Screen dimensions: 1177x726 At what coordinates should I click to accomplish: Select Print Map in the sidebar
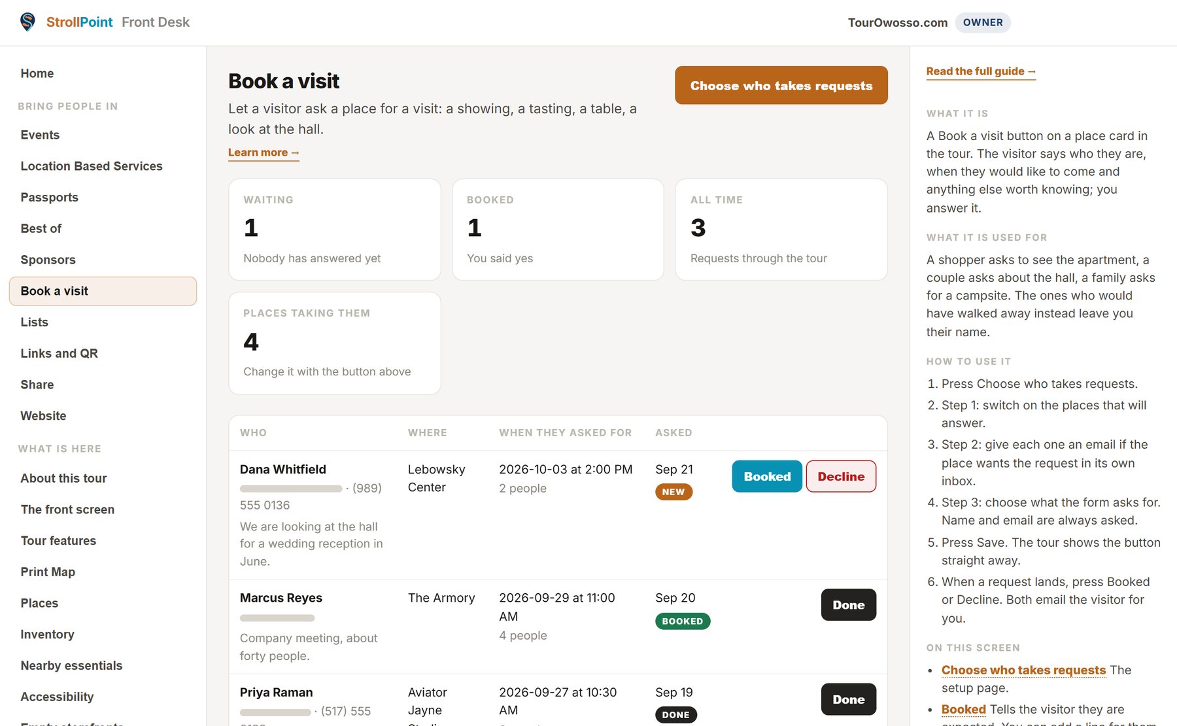(48, 572)
